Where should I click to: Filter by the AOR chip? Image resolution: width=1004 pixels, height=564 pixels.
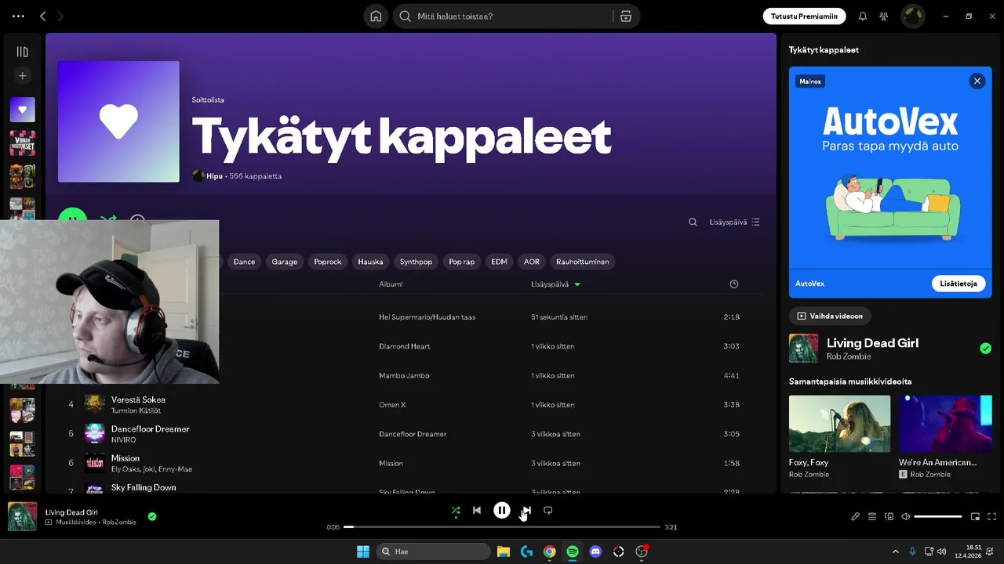pyautogui.click(x=532, y=262)
